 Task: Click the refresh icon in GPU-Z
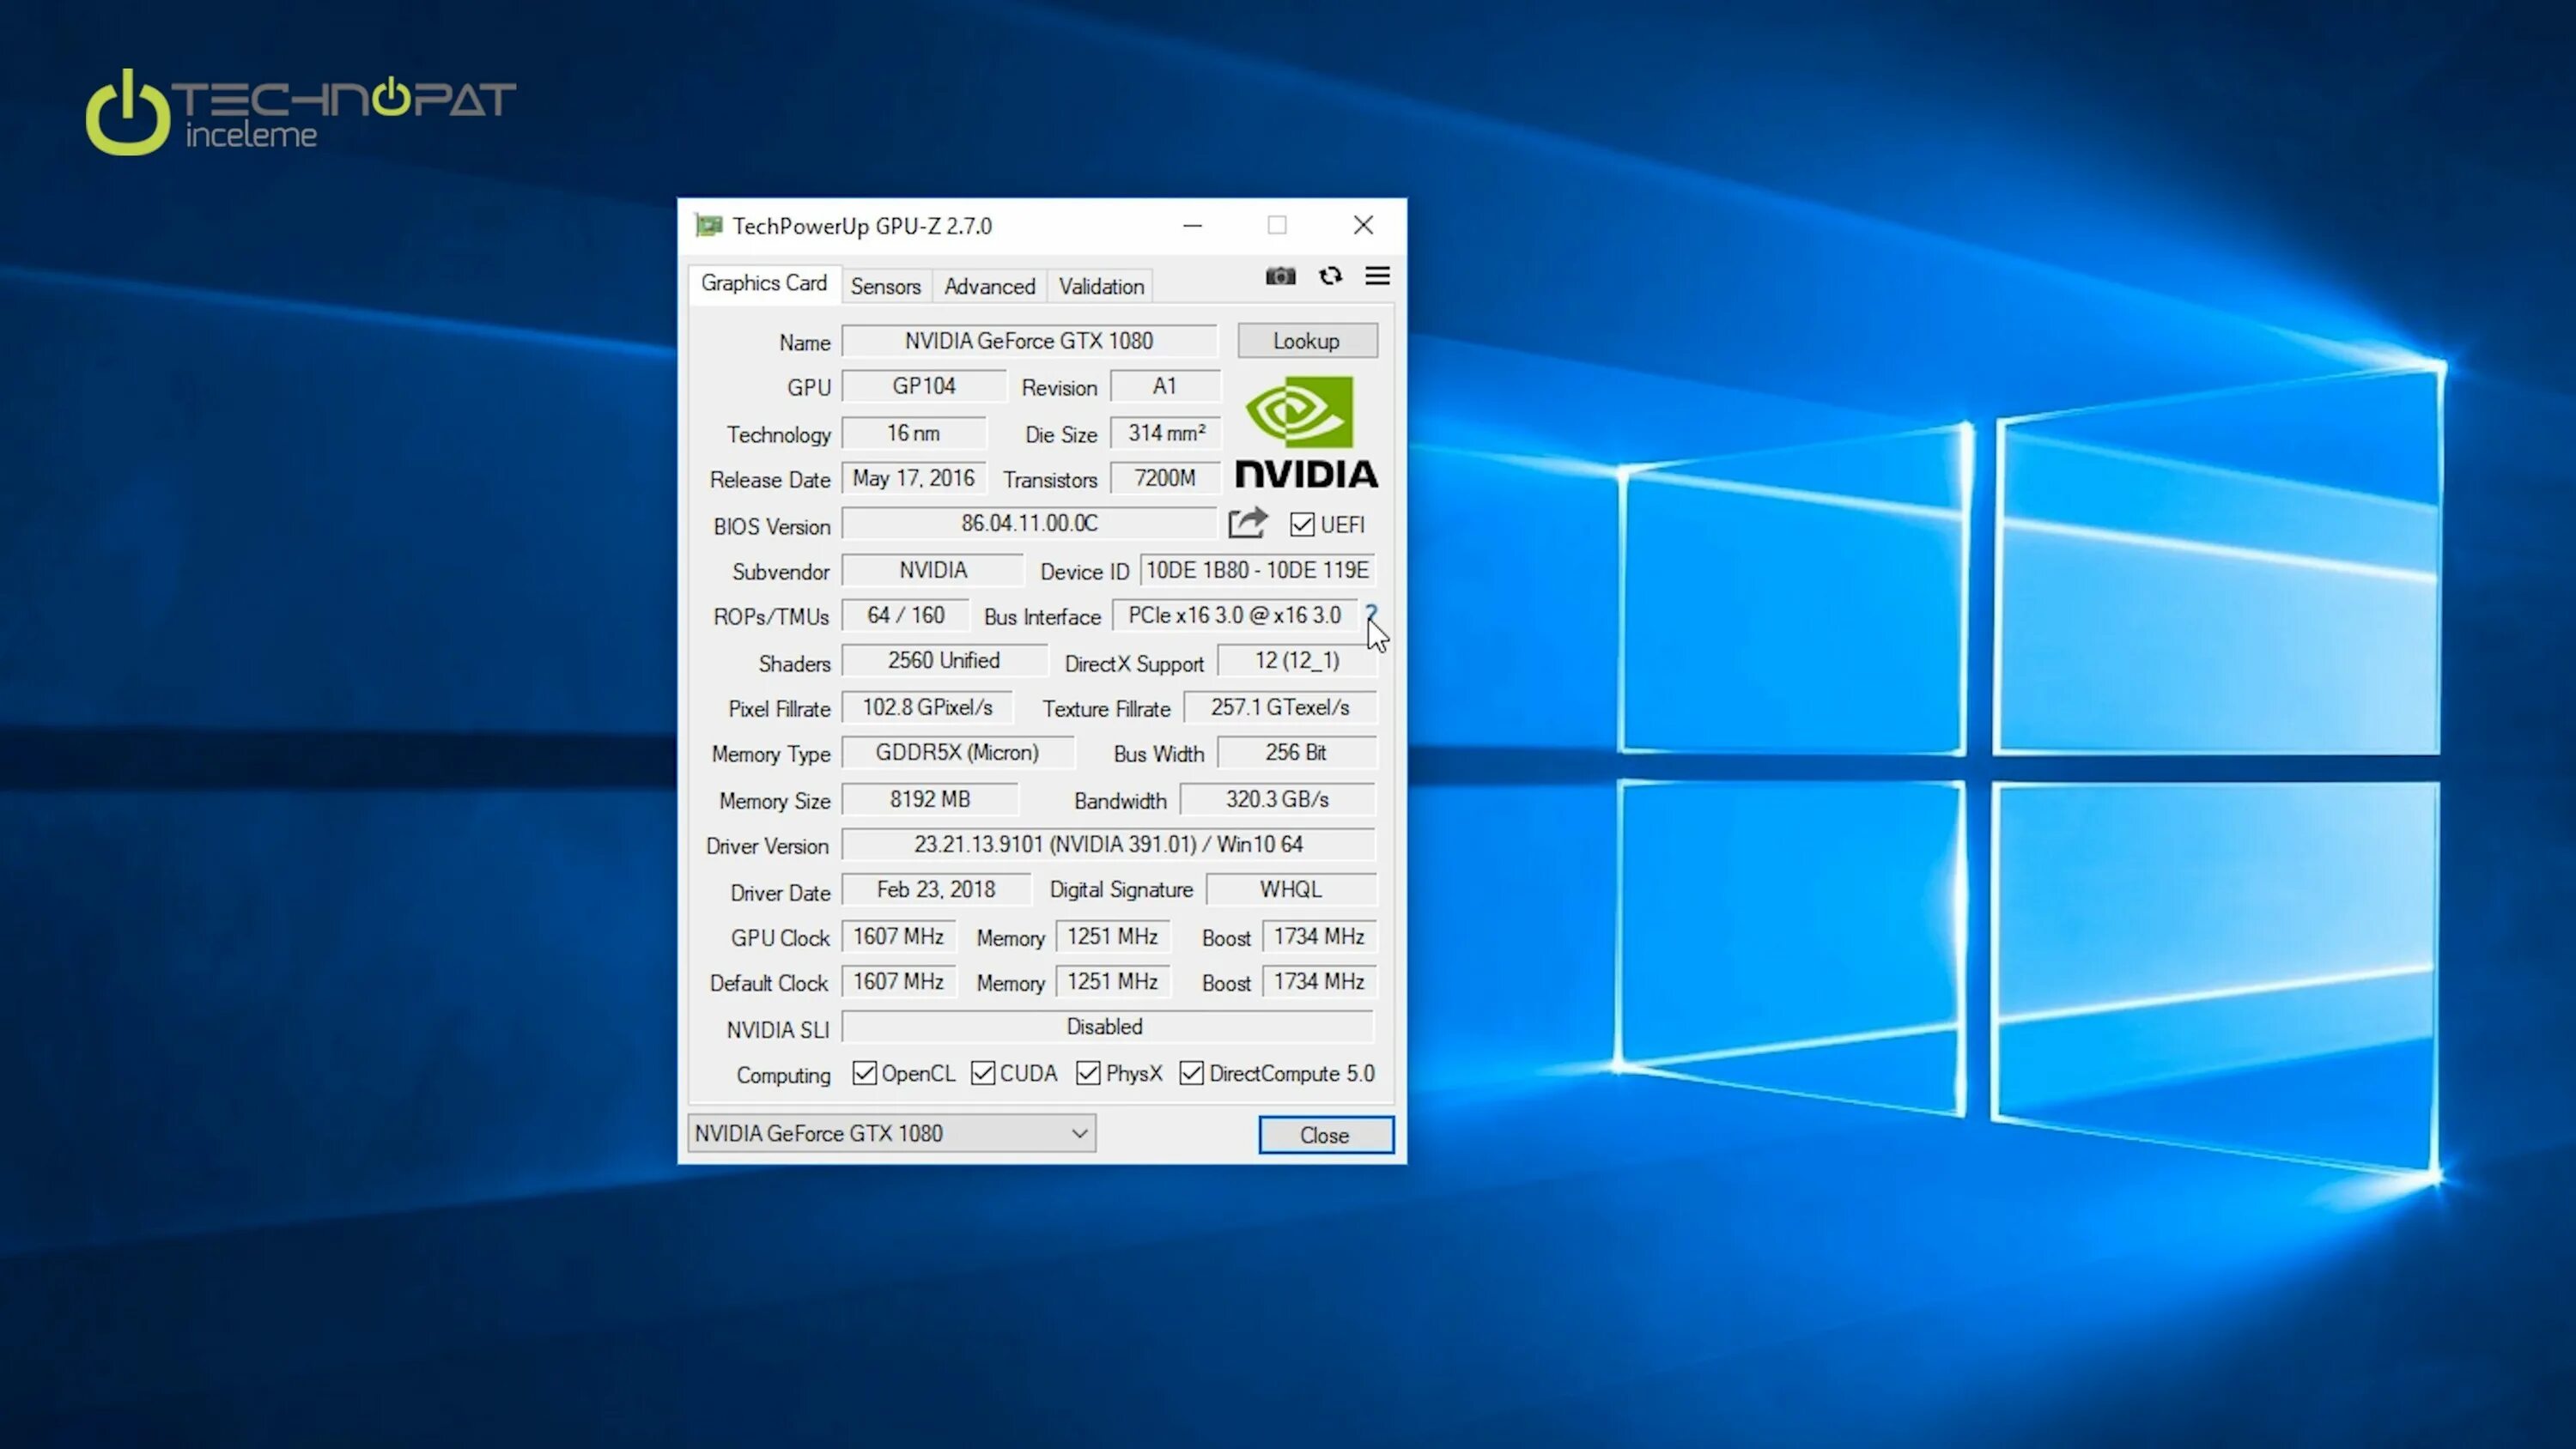click(1330, 276)
